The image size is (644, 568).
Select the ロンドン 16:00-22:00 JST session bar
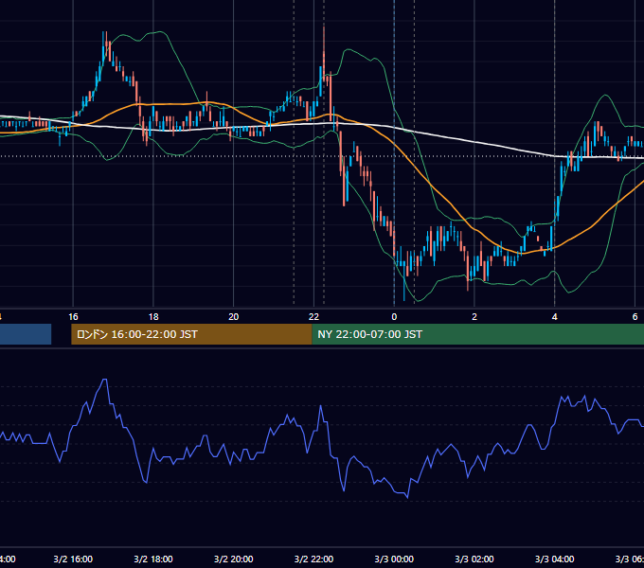coord(191,334)
